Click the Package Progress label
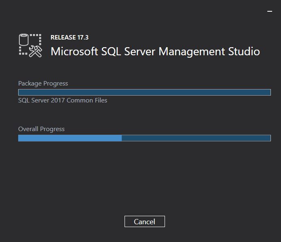The image size is (281, 242). 43,83
